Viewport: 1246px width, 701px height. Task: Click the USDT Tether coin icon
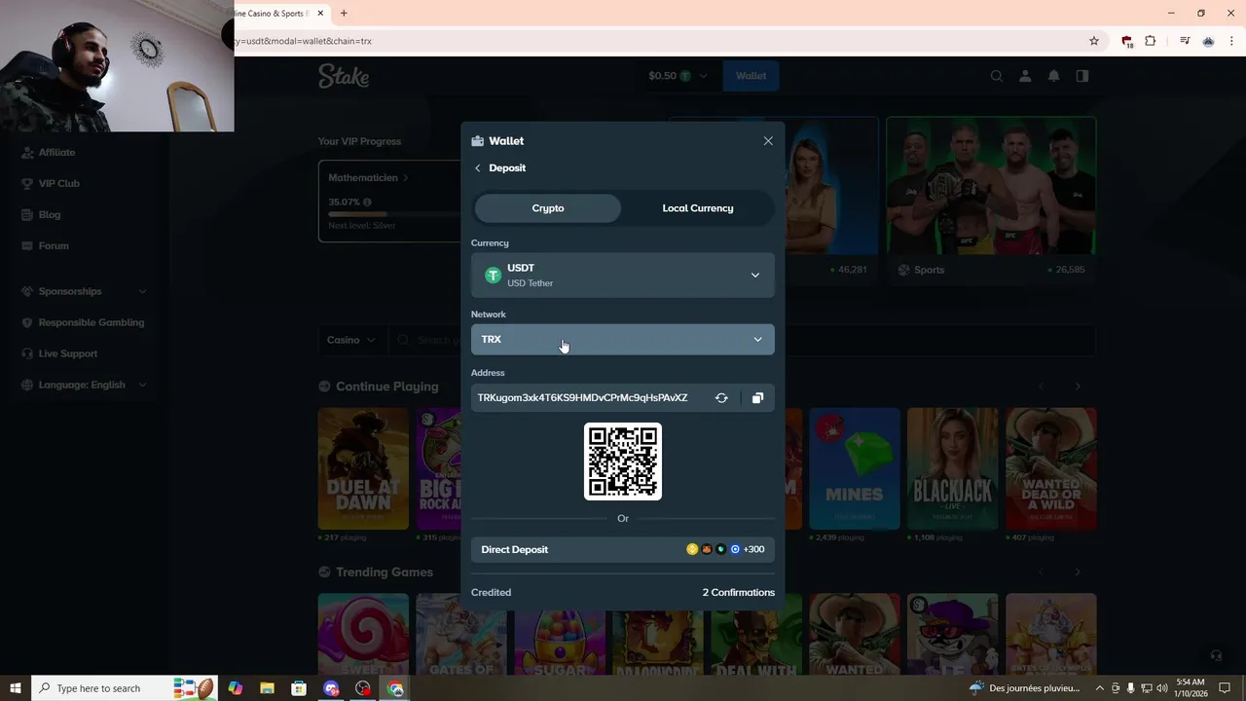pos(493,276)
